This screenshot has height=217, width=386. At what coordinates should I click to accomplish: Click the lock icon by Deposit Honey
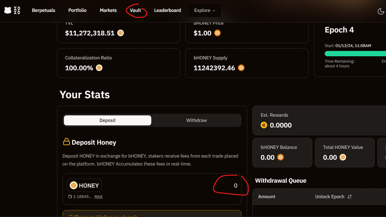click(x=66, y=142)
